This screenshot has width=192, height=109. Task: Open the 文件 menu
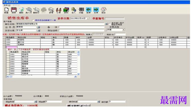pyautogui.click(x=7, y=5)
